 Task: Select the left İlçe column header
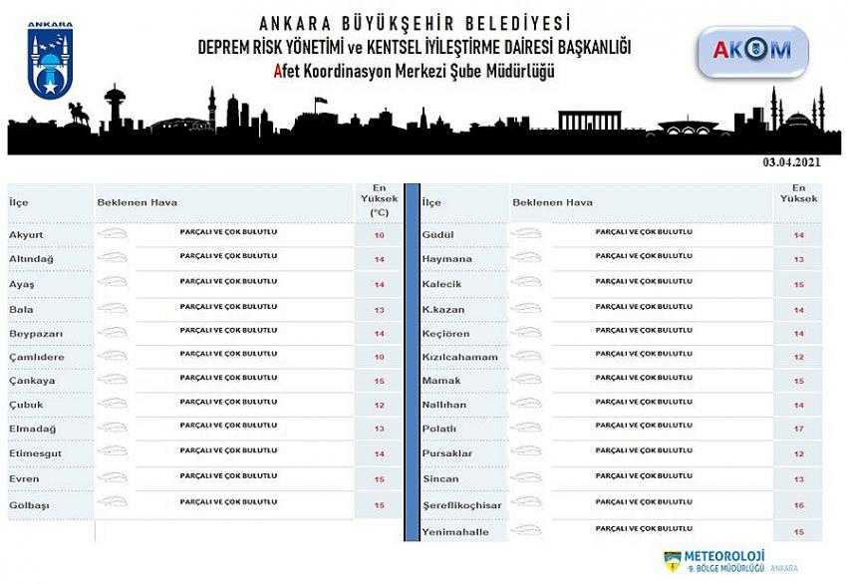tap(19, 202)
